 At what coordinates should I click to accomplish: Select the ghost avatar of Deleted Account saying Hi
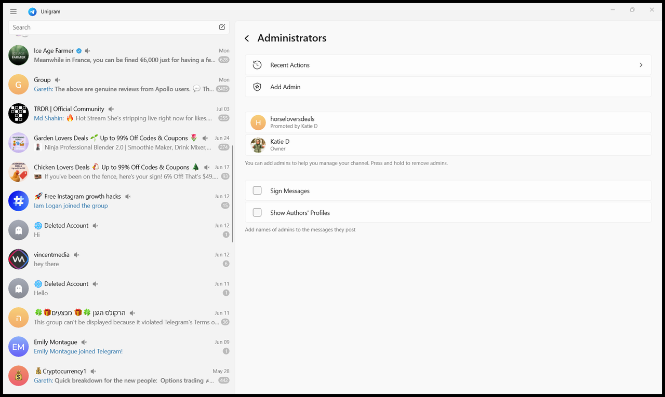point(19,230)
